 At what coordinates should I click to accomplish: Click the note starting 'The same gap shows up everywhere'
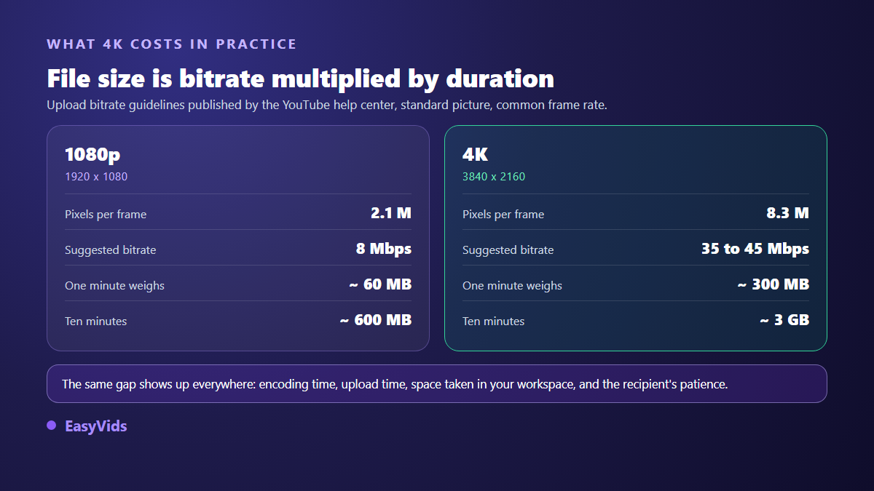point(437,384)
